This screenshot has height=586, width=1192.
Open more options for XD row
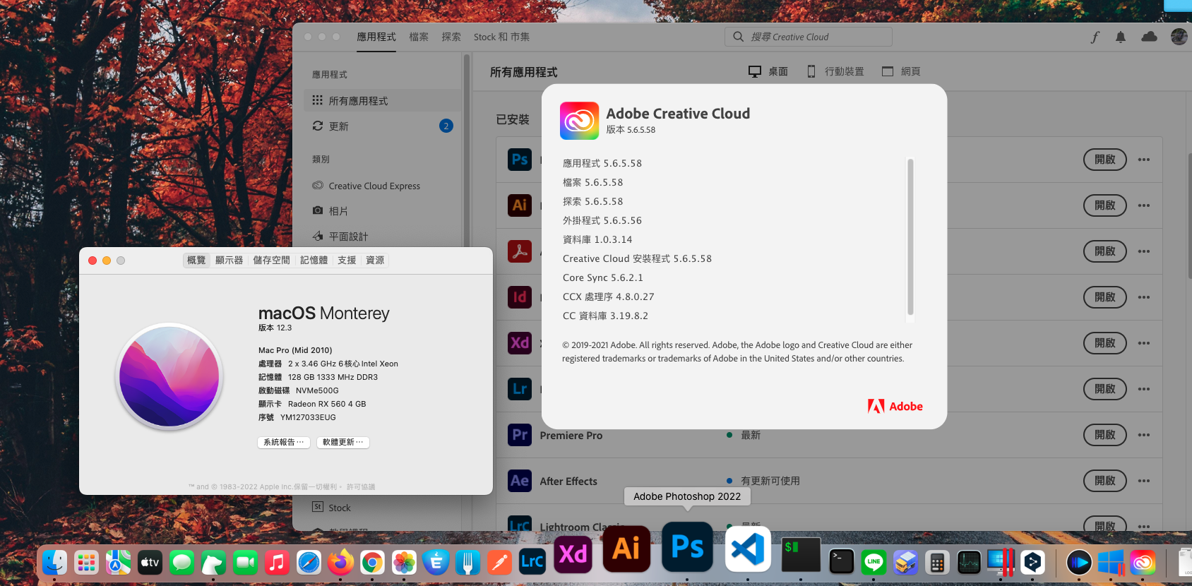click(1144, 343)
